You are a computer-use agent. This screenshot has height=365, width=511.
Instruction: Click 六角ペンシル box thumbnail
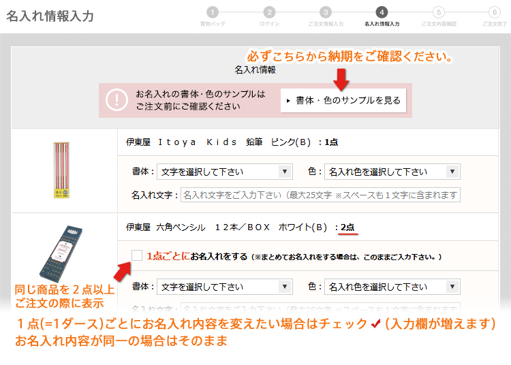(61, 253)
